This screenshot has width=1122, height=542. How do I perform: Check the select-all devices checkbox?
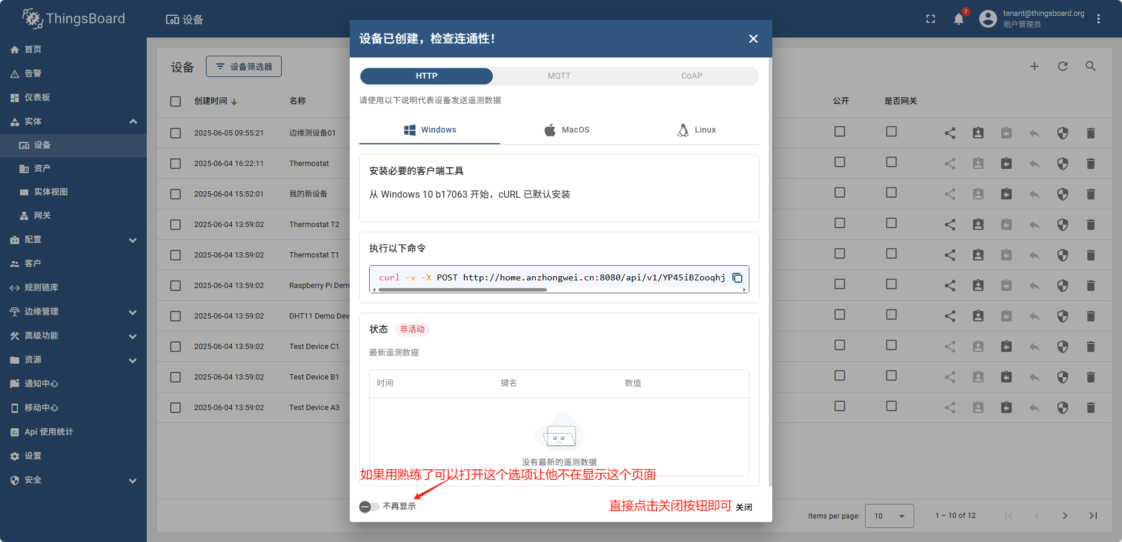click(x=175, y=101)
